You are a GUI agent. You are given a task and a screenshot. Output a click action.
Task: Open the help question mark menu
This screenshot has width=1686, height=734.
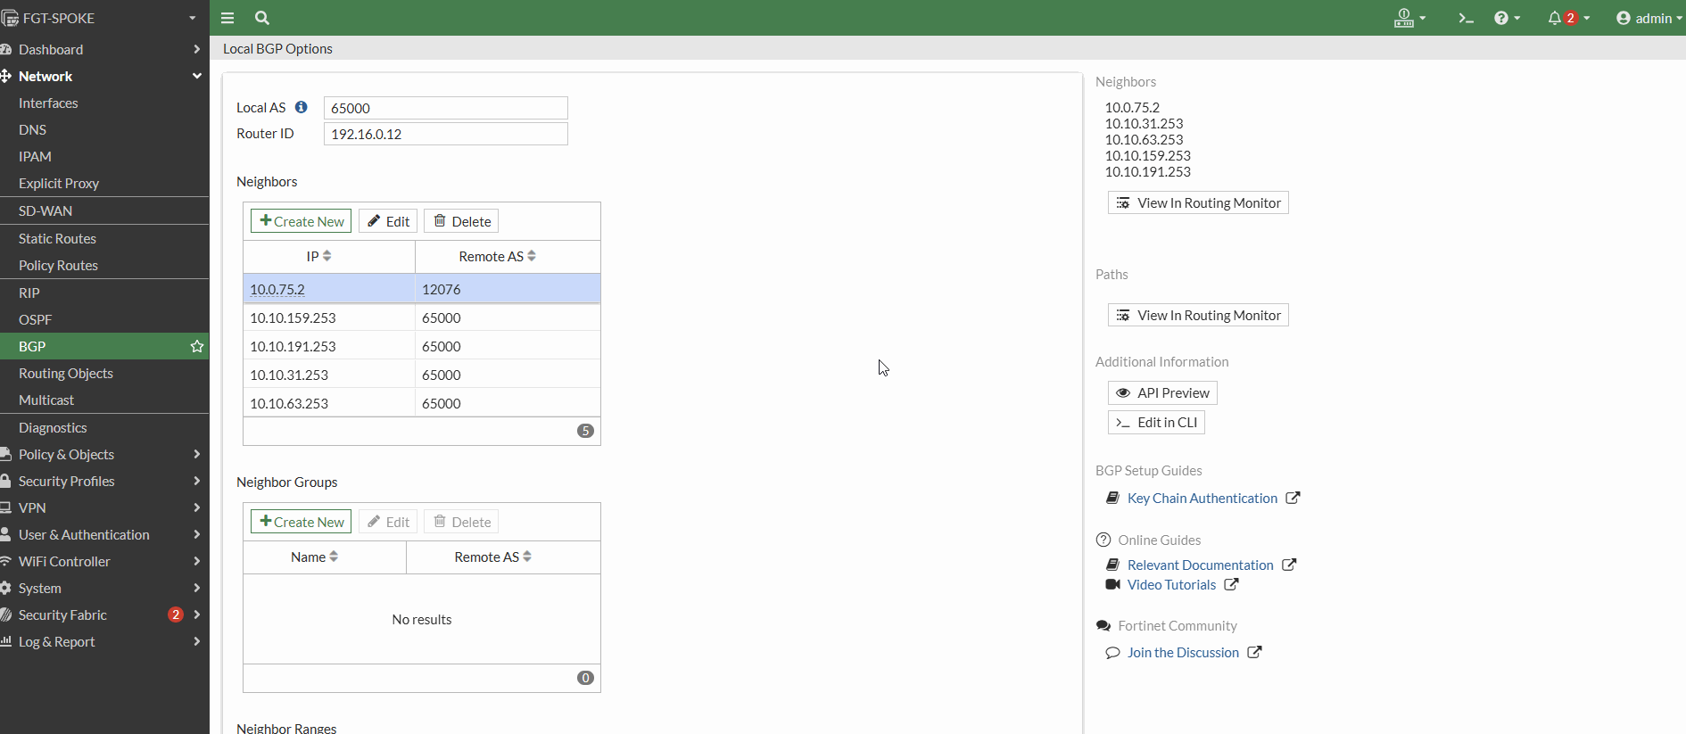1508,18
